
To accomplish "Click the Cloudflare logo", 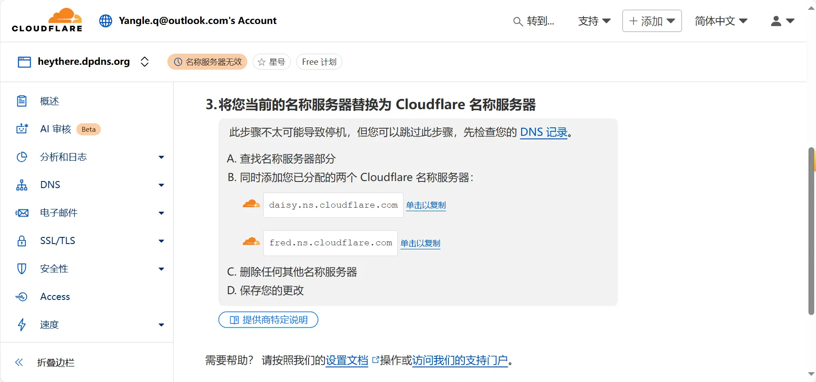I will coord(47,20).
